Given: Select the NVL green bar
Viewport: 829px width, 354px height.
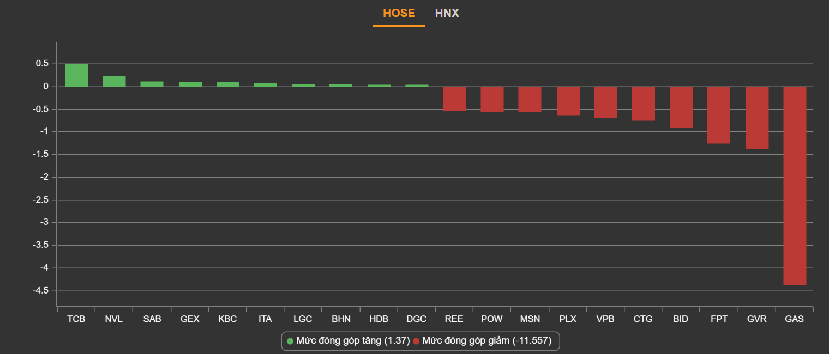Looking at the screenshot, I should (x=114, y=81).
